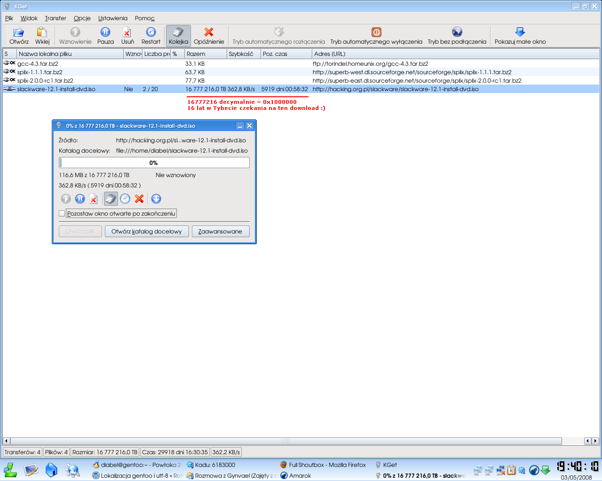Click the S status column header
This screenshot has width=602, height=481.
point(9,54)
